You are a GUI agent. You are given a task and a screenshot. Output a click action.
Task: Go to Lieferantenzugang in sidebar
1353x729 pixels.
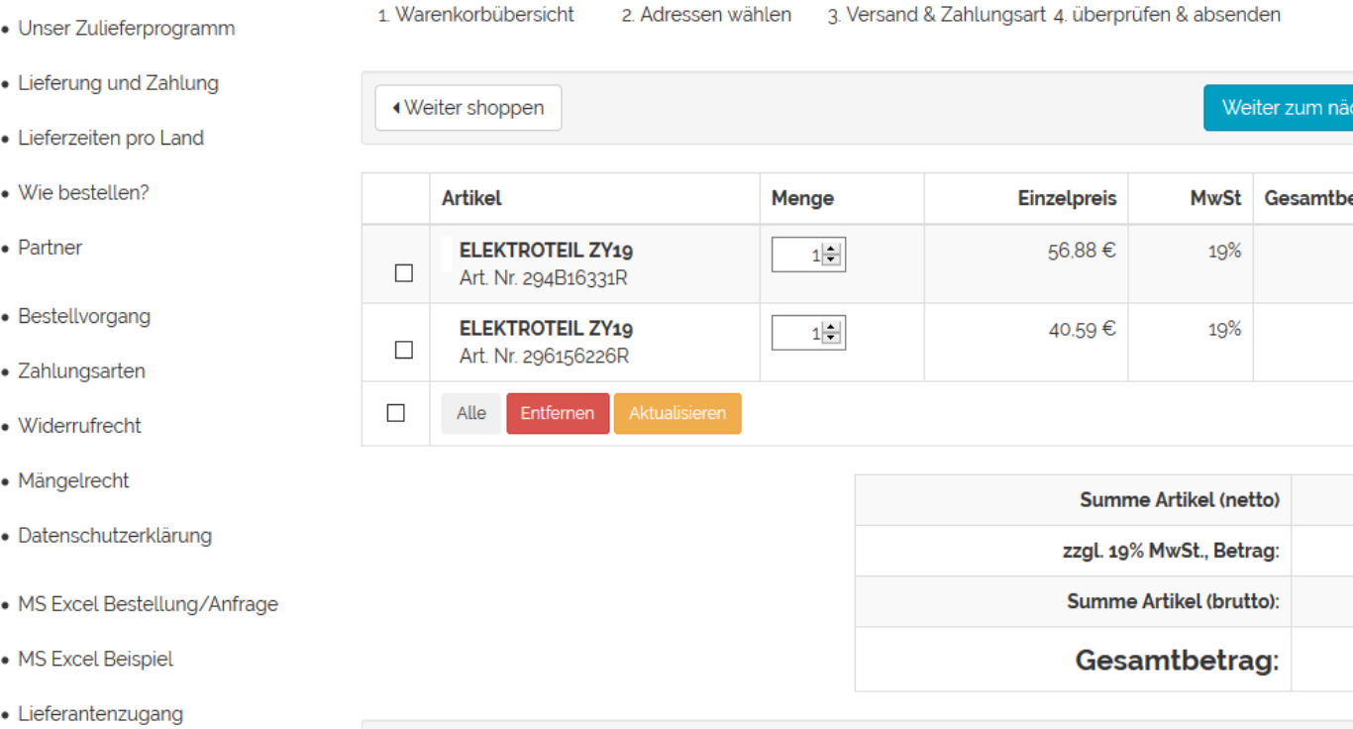click(x=100, y=714)
